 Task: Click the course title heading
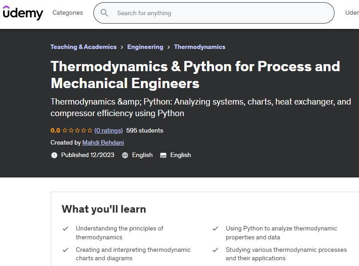195,75
